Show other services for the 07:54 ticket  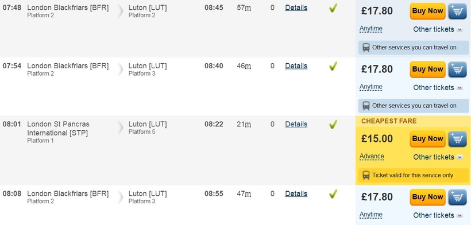coord(414,106)
